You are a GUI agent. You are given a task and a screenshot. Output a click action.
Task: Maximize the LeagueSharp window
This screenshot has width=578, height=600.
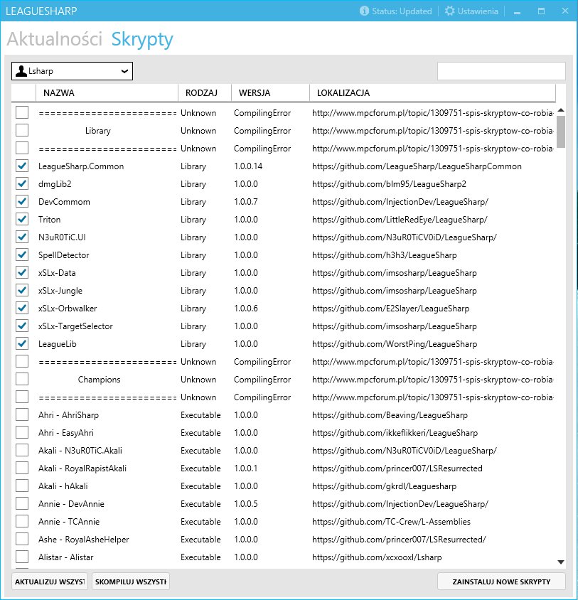[541, 11]
